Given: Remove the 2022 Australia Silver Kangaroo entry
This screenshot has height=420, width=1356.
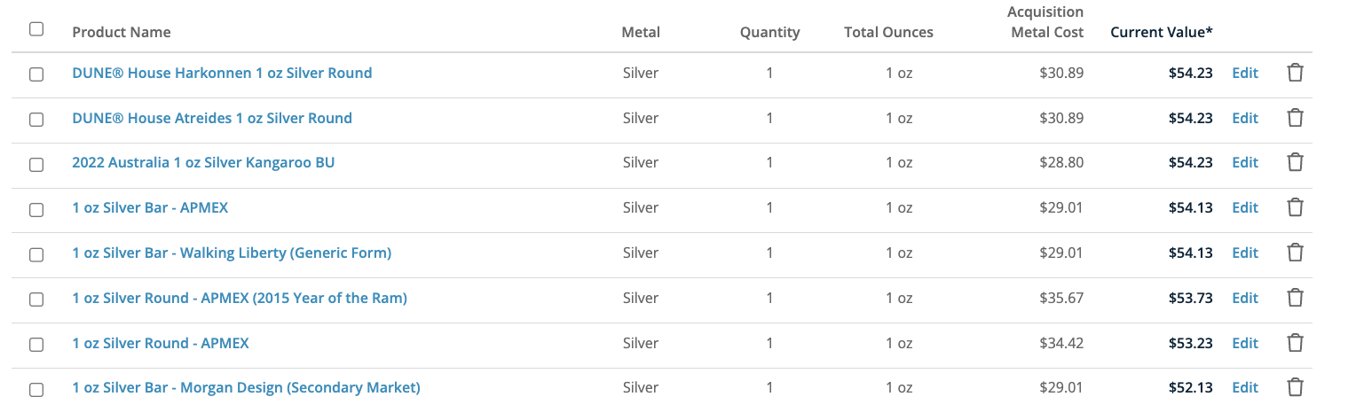Looking at the screenshot, I should tap(1295, 162).
